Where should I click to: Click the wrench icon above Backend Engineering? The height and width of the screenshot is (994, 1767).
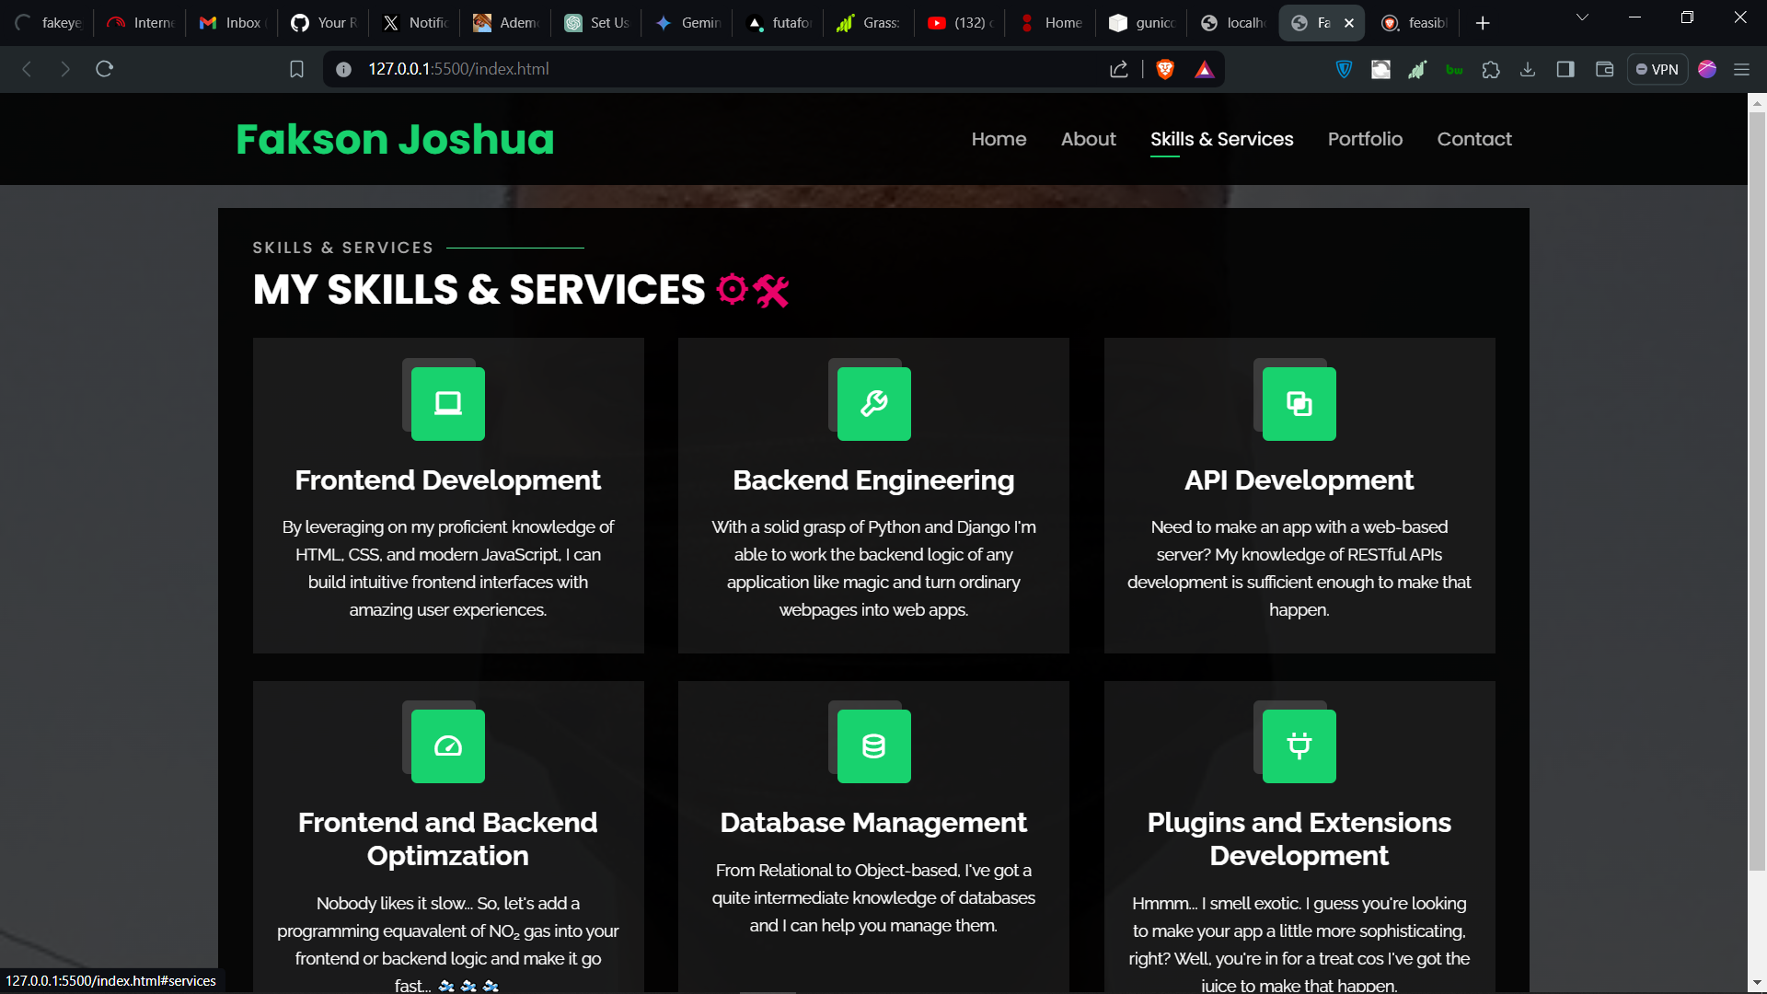pyautogui.click(x=873, y=403)
